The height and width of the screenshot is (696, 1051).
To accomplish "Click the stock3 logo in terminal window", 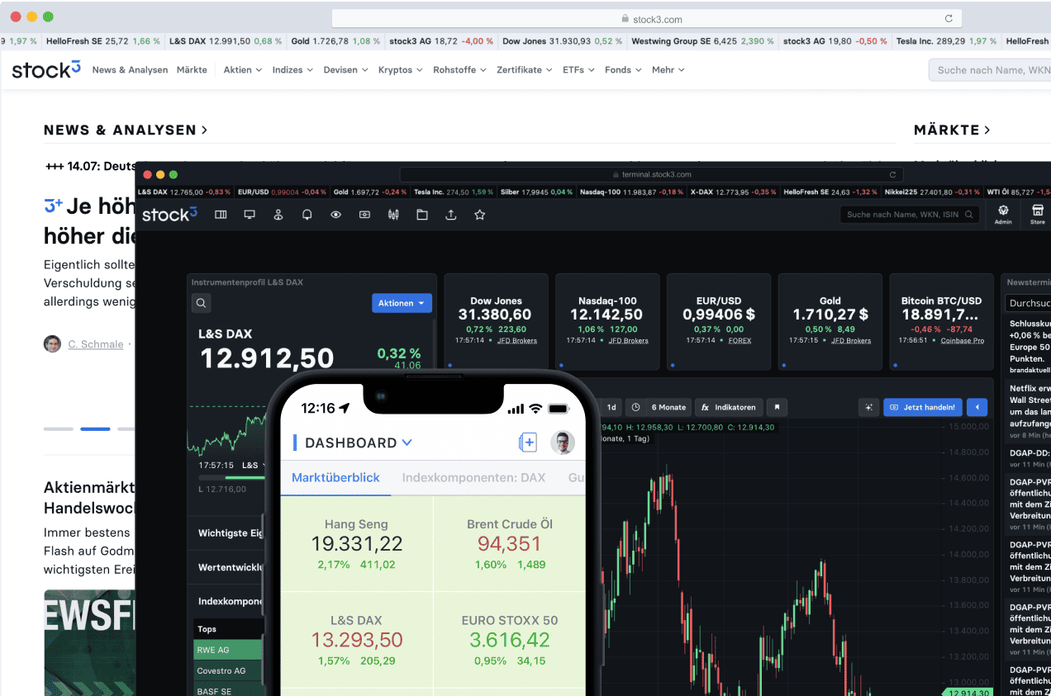I will (169, 215).
